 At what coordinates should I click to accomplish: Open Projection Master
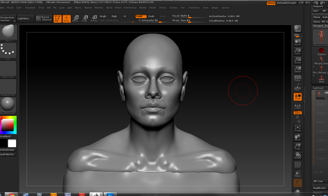[x=8, y=19]
